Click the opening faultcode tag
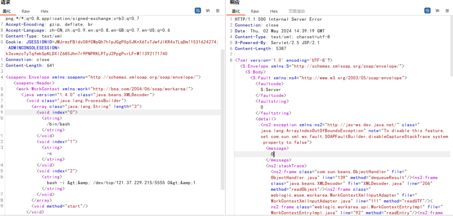Screen dimensions: 453x216 click(x=269, y=84)
